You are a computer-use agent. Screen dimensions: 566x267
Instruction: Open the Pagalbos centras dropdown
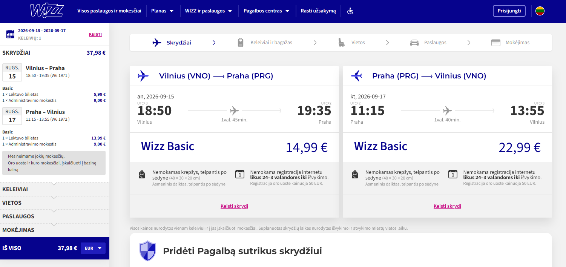coord(267,11)
